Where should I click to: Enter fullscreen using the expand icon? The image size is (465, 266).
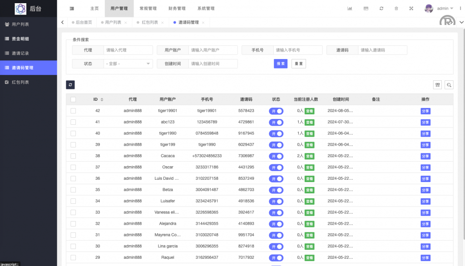pyautogui.click(x=411, y=9)
